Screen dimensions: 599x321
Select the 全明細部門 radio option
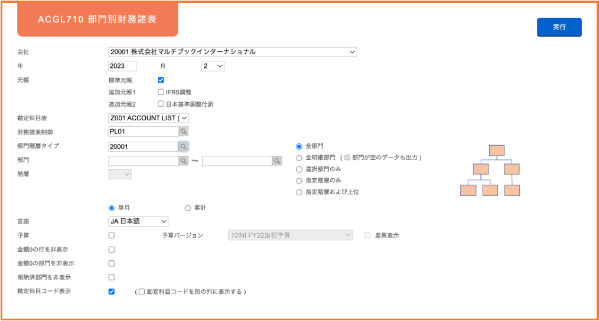tap(299, 158)
